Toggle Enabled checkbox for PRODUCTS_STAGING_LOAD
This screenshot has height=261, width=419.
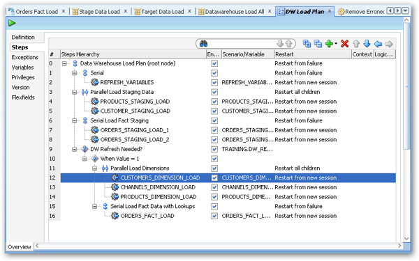pyautogui.click(x=214, y=102)
